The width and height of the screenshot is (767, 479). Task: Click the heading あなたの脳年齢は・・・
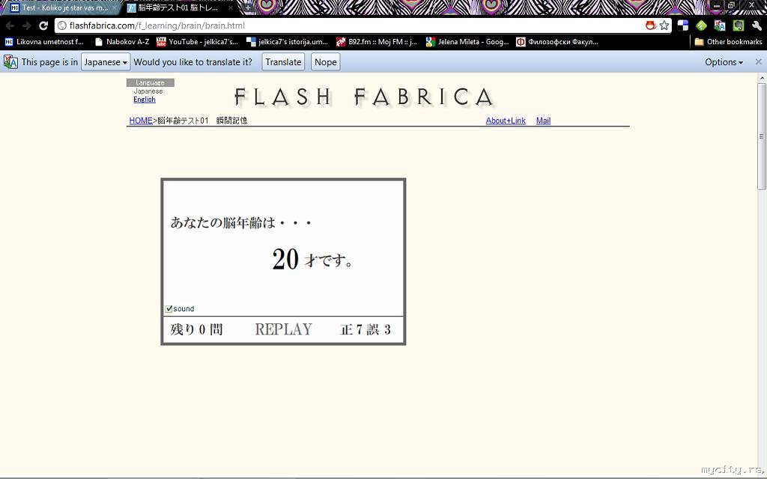(241, 223)
